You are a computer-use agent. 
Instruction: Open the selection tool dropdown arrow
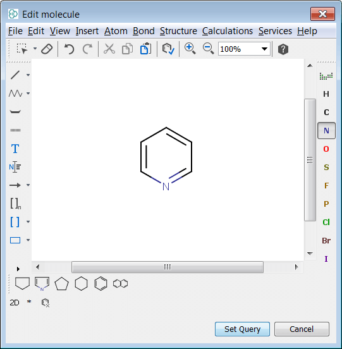35,48
